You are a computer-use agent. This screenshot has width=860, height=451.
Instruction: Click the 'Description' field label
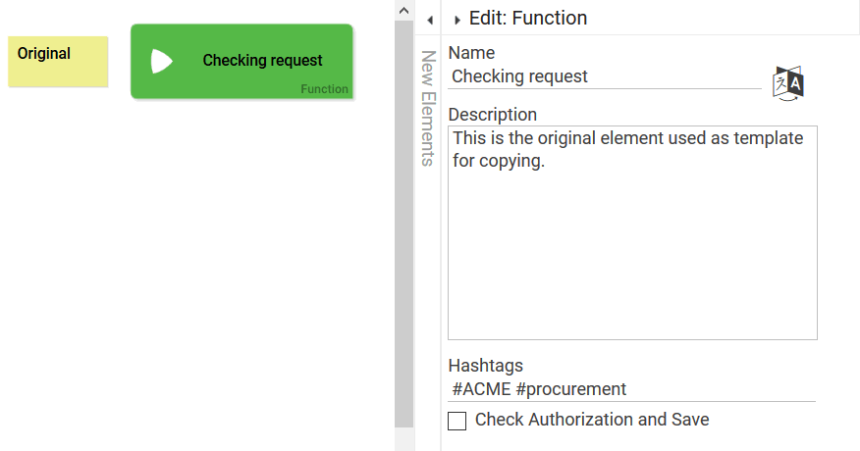coord(492,115)
